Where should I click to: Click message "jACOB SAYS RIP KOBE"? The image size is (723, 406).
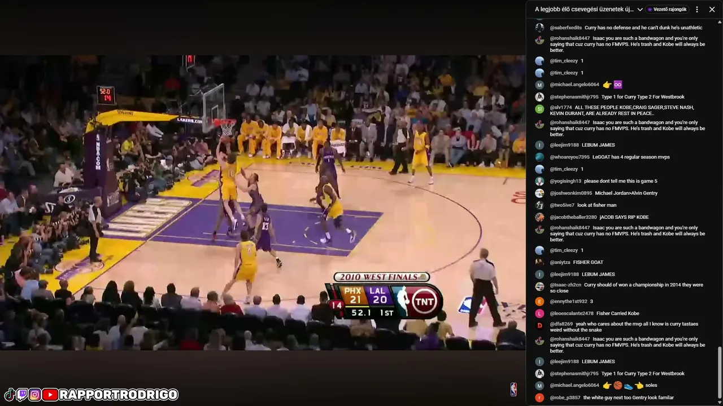[x=624, y=217]
